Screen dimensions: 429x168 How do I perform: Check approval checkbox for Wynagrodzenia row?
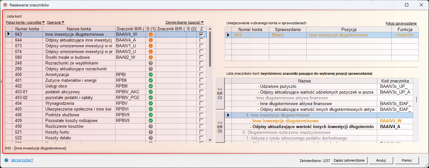click(x=201, y=103)
